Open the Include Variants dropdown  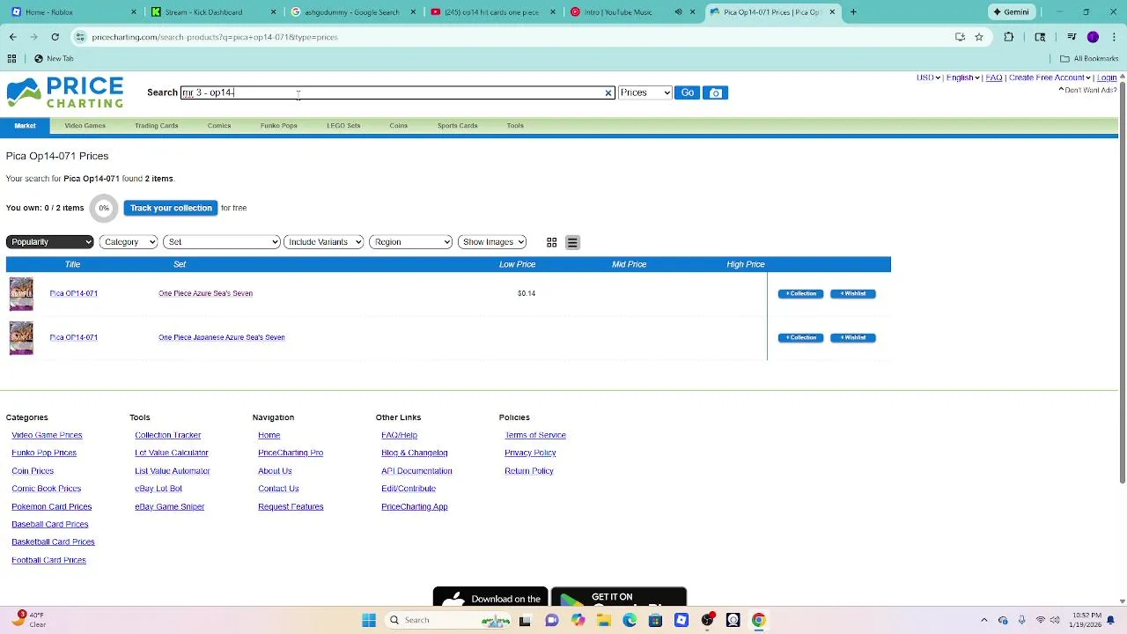point(324,242)
